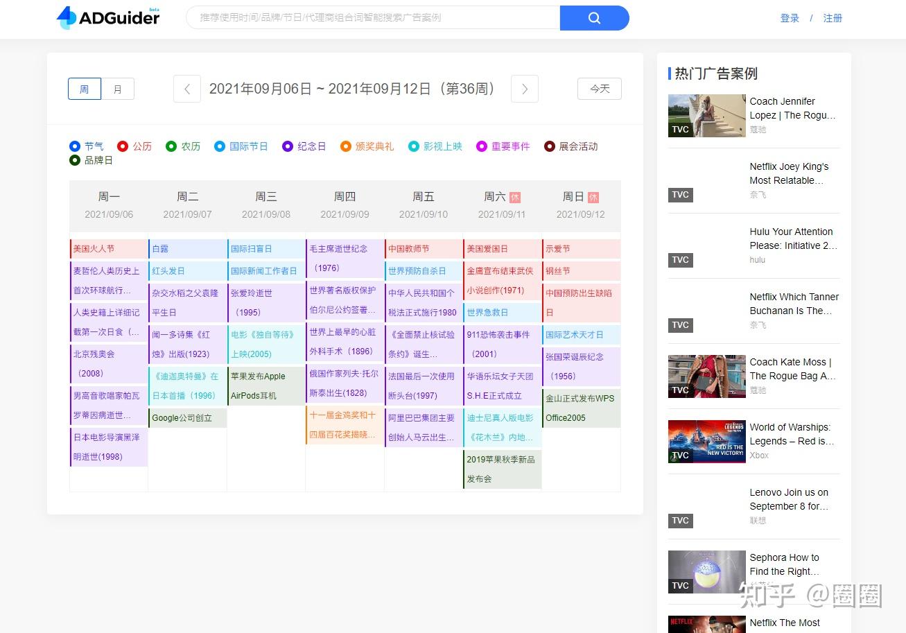Screen dimensions: 906x633
Task: Click inside the ad case search field
Action: [x=373, y=18]
